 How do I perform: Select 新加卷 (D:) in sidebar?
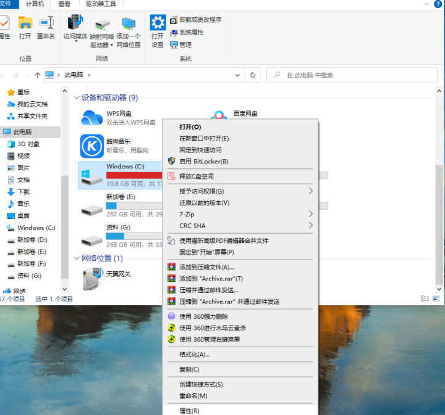point(27,240)
